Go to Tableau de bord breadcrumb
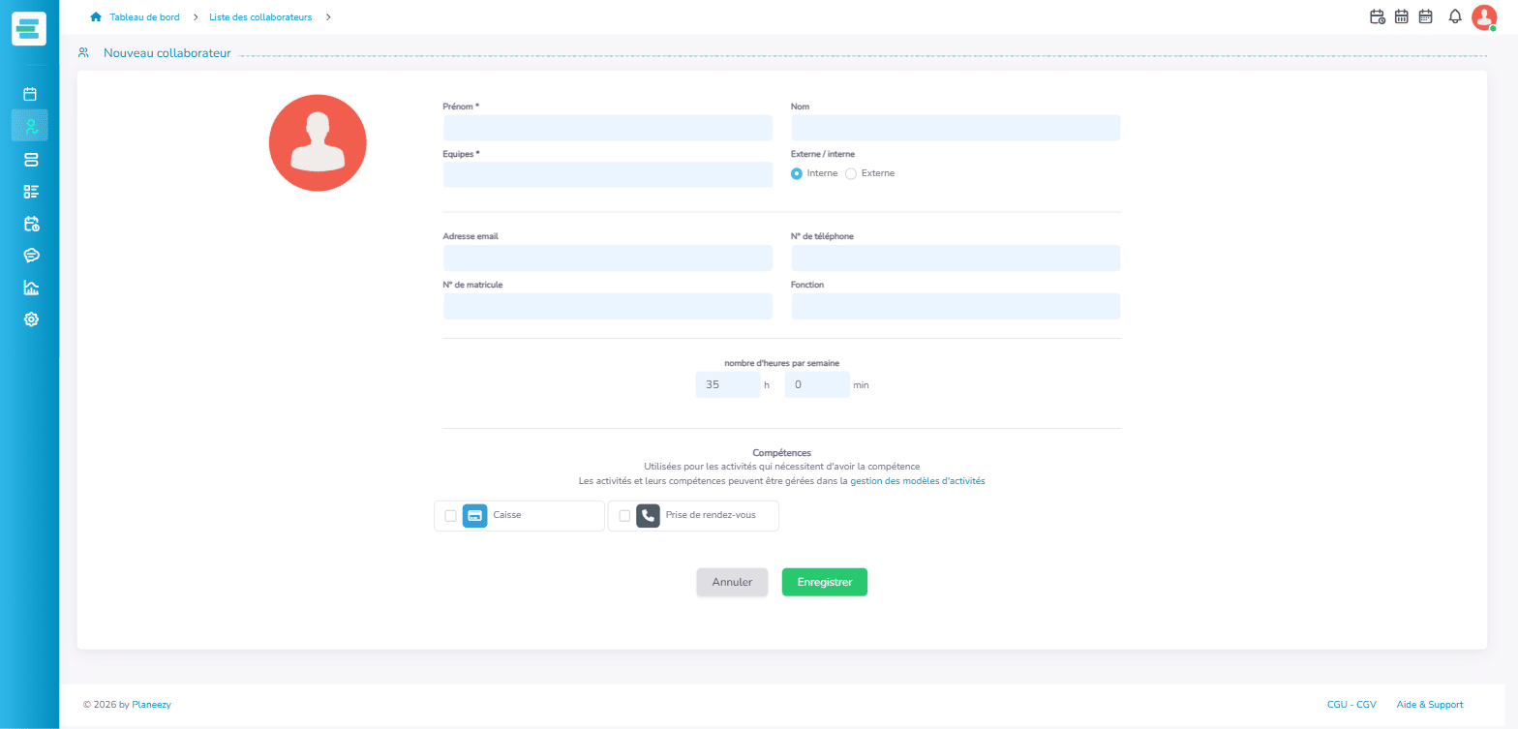The width and height of the screenshot is (1518, 729). tap(144, 17)
